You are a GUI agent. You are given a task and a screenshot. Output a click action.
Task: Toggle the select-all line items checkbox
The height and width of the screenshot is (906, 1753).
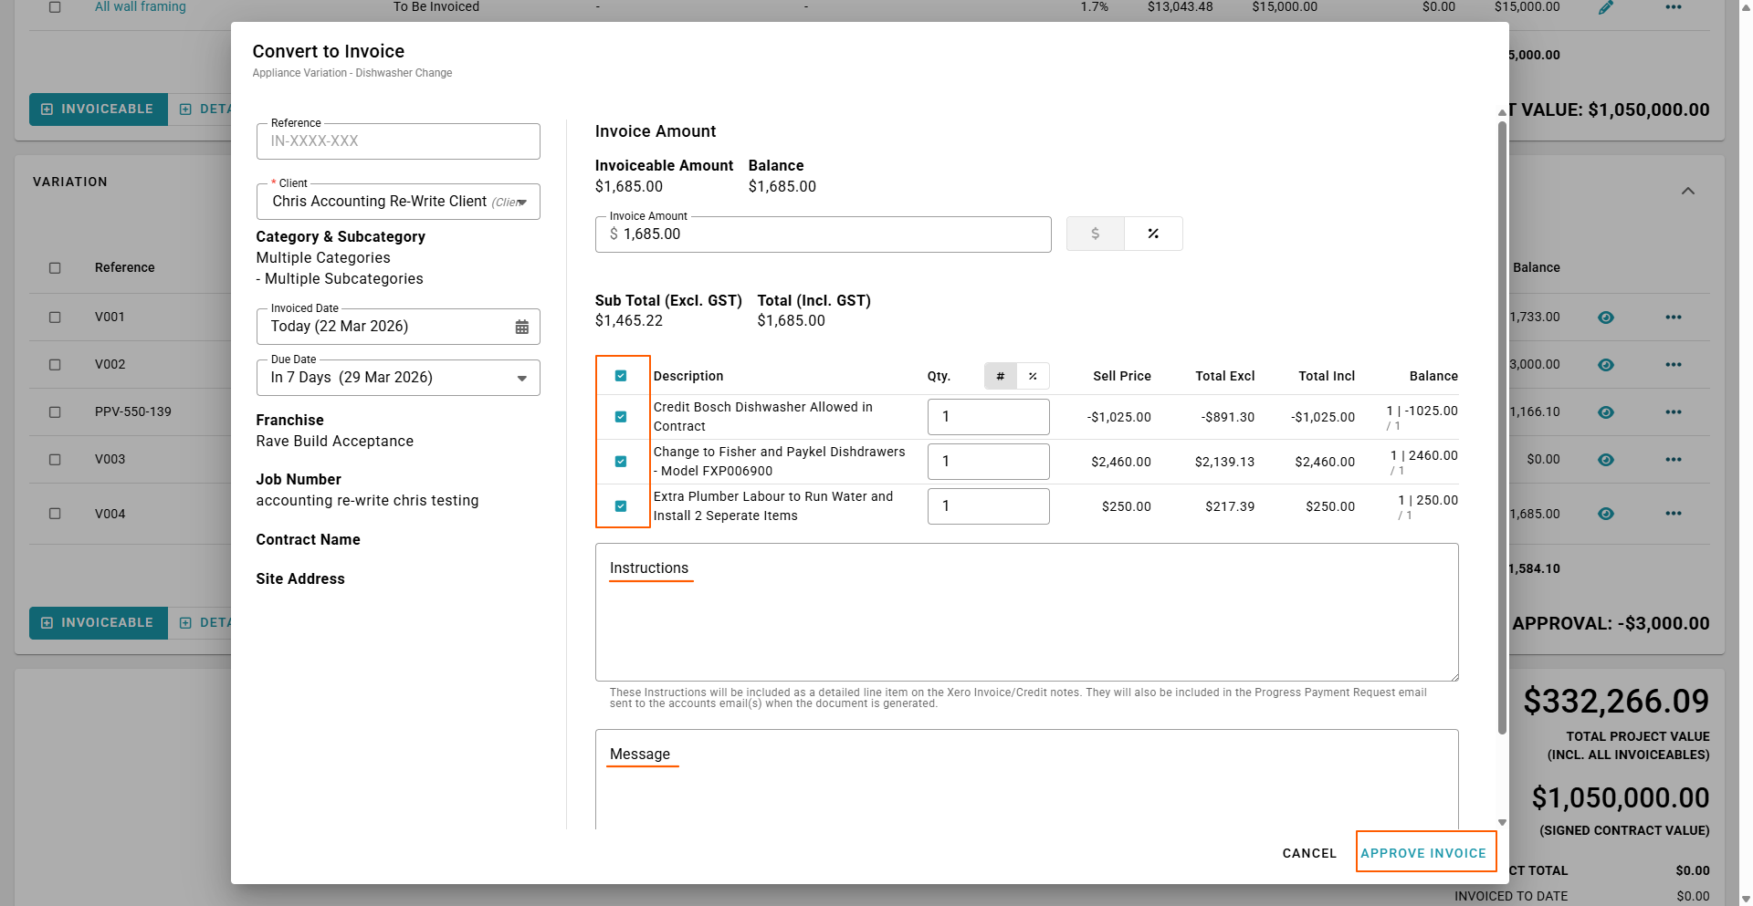[x=621, y=376]
